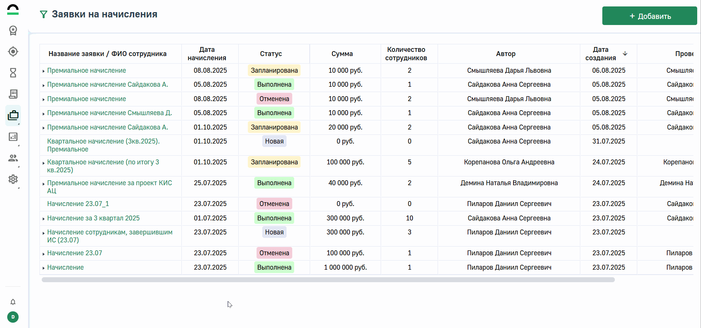This screenshot has width=701, height=328.
Task: Click the horizontal scrollbar under the table
Action: [328, 280]
